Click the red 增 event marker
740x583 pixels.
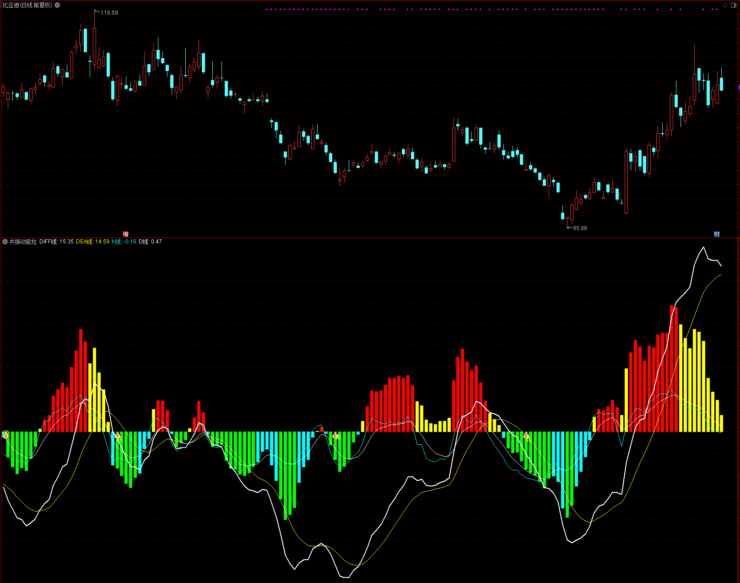[x=126, y=234]
